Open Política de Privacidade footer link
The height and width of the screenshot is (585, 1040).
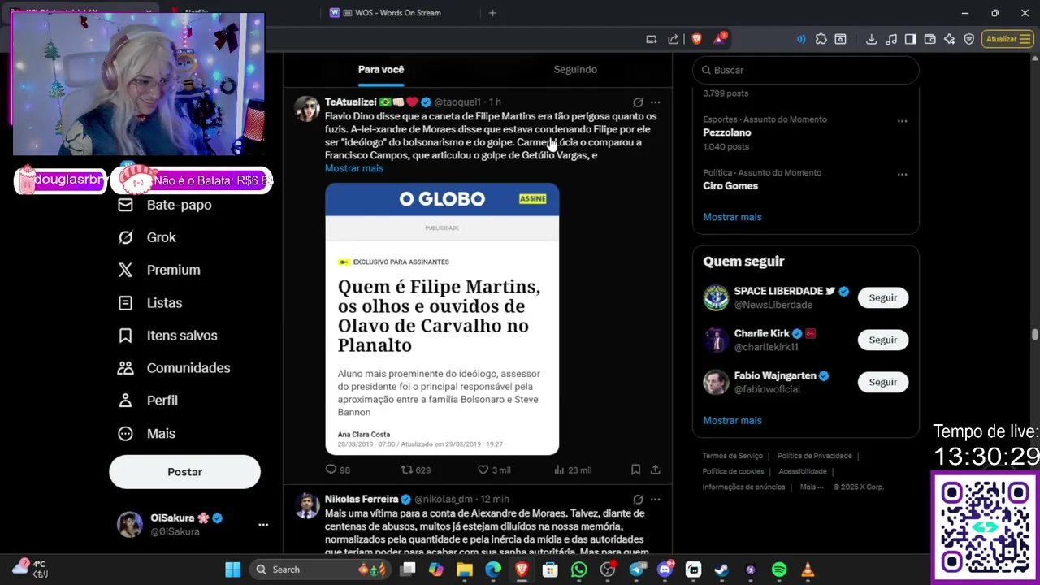(x=815, y=456)
